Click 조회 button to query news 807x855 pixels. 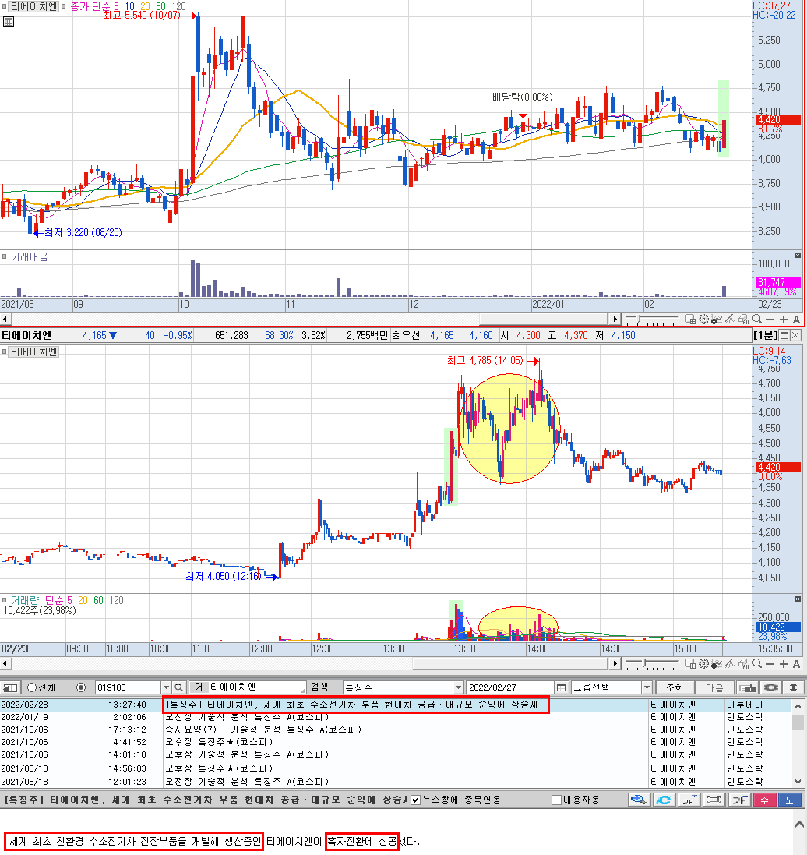pyautogui.click(x=675, y=687)
